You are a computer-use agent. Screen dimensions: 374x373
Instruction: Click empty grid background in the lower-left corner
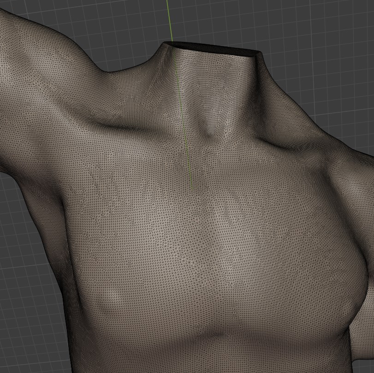pos(28,322)
